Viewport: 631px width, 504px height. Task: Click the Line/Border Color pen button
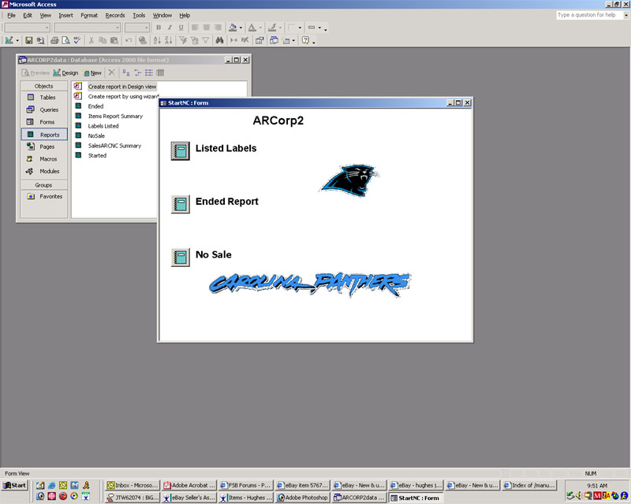pos(272,28)
